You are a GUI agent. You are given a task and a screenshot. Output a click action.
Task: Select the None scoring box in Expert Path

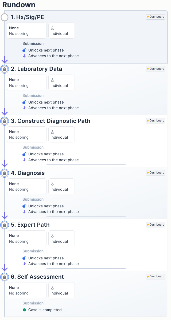click(26, 238)
